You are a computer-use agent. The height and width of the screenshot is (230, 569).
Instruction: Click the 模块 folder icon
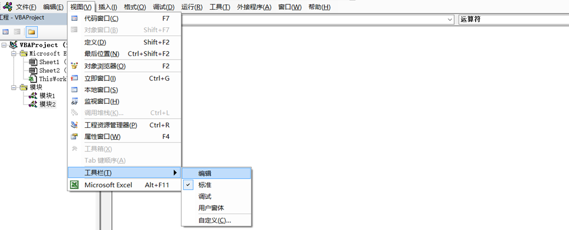click(x=24, y=87)
